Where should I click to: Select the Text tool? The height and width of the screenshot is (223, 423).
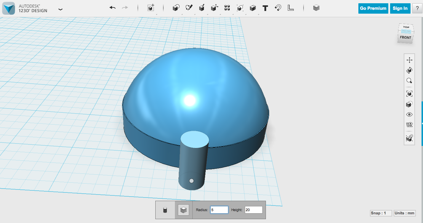point(265,8)
